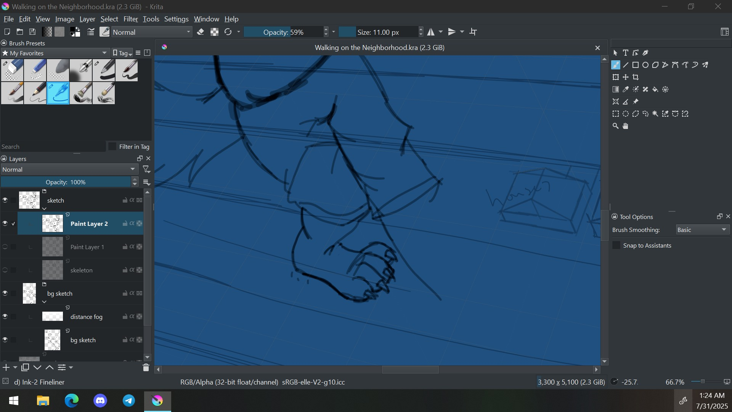Screen dimensions: 732x412
Task: Click the layer Opacity 100% slider
Action: tap(66, 182)
